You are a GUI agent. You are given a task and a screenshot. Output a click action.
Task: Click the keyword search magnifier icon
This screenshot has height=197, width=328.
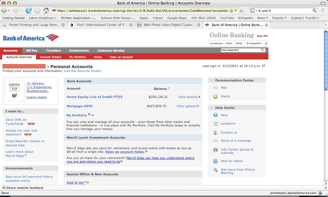262,50
